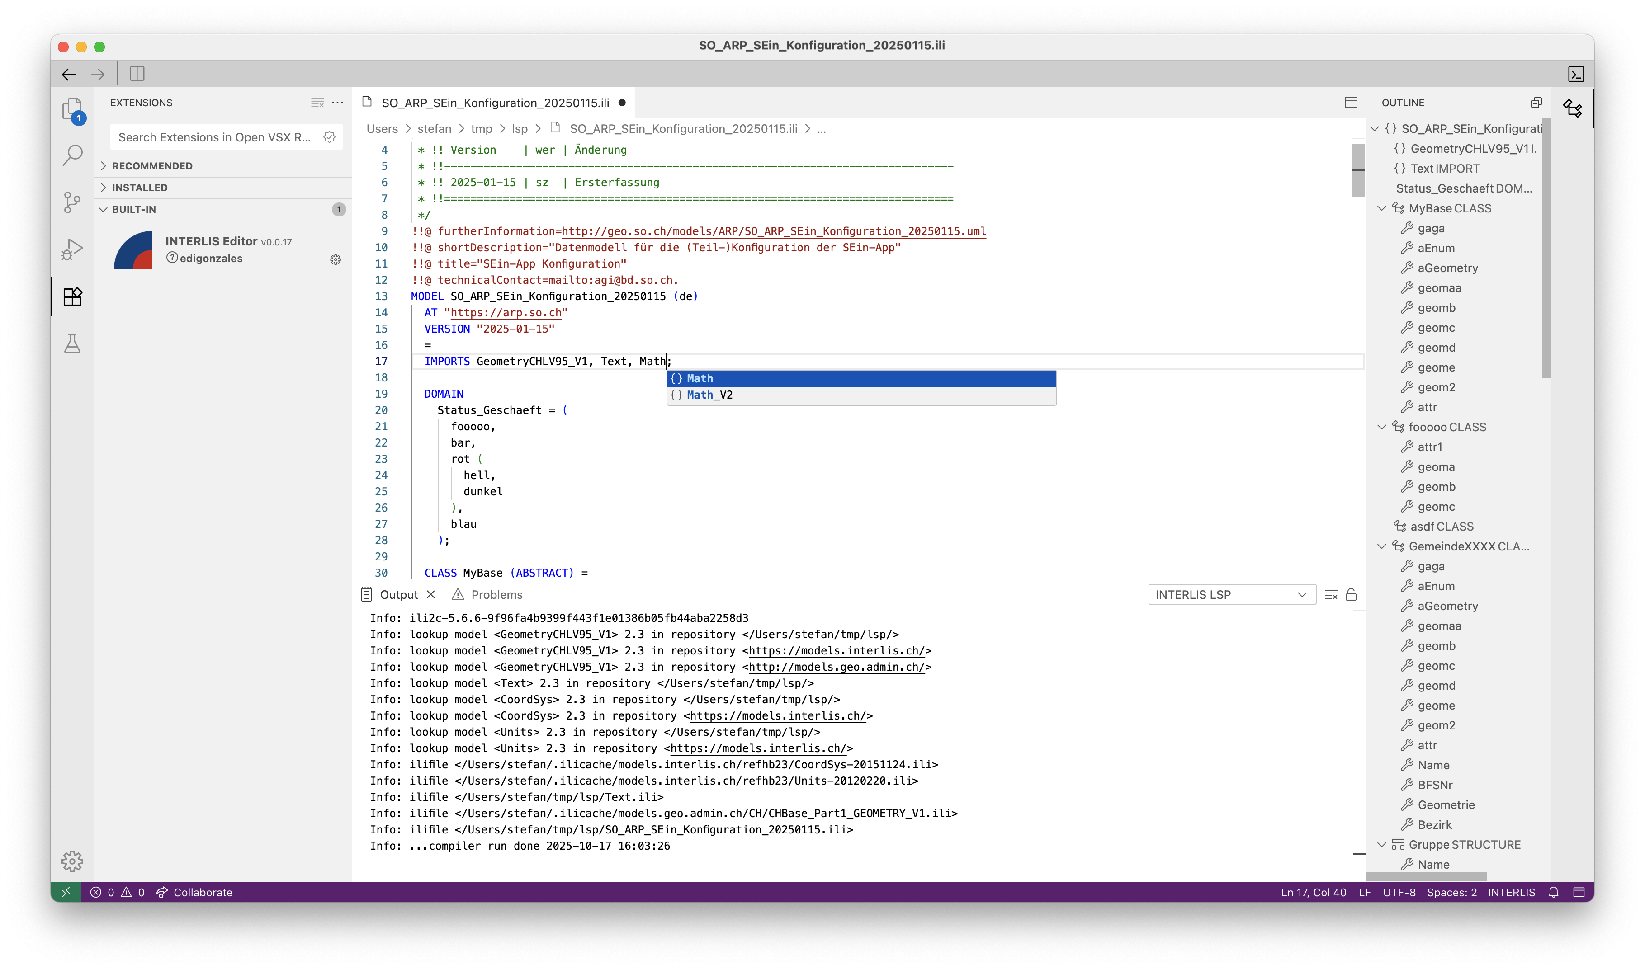Open the Source Control view
Viewport: 1645px width, 969px height.
tap(72, 202)
